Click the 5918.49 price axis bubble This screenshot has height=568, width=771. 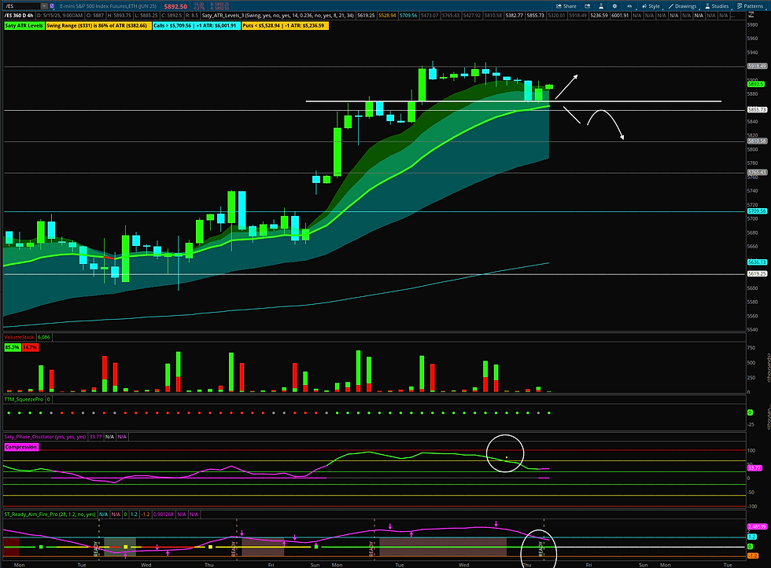[757, 66]
